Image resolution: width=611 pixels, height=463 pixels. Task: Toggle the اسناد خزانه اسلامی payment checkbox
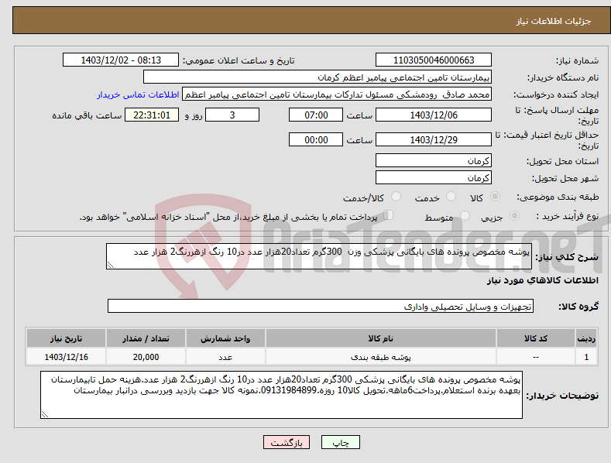(x=388, y=214)
